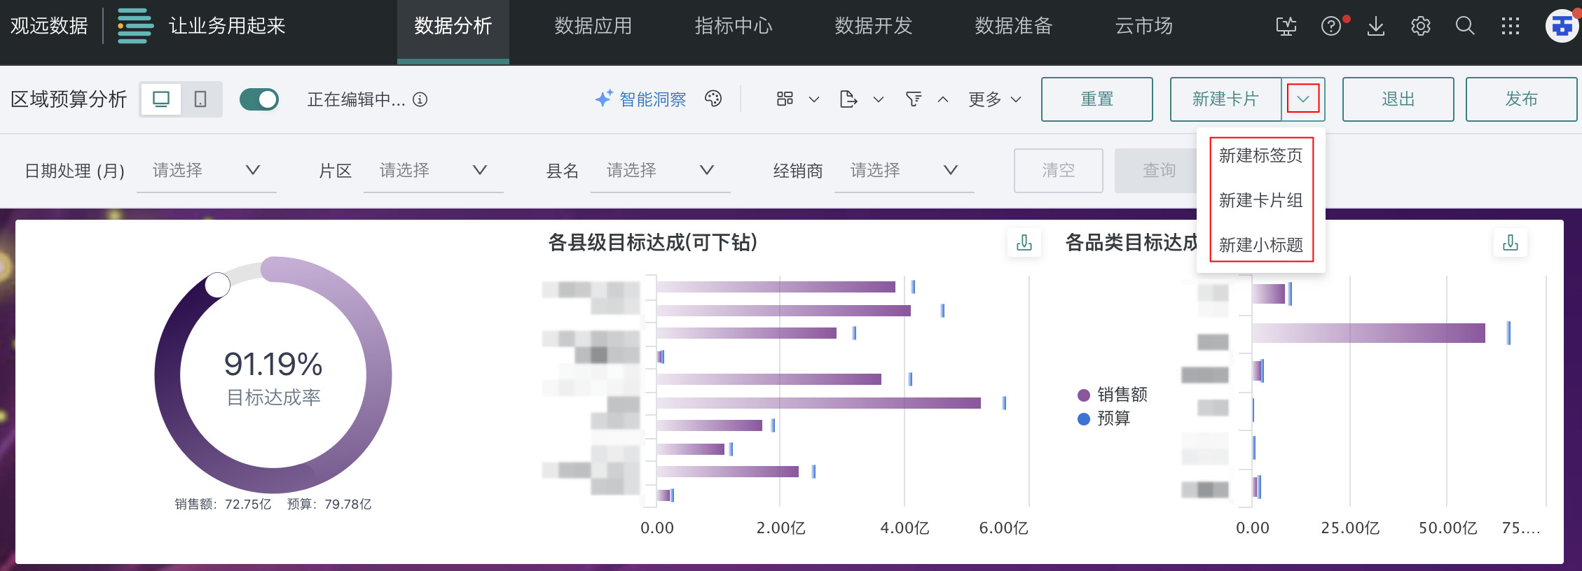The height and width of the screenshot is (571, 1582).
Task: Download the 各县级目标达成 chart data
Action: click(1024, 243)
